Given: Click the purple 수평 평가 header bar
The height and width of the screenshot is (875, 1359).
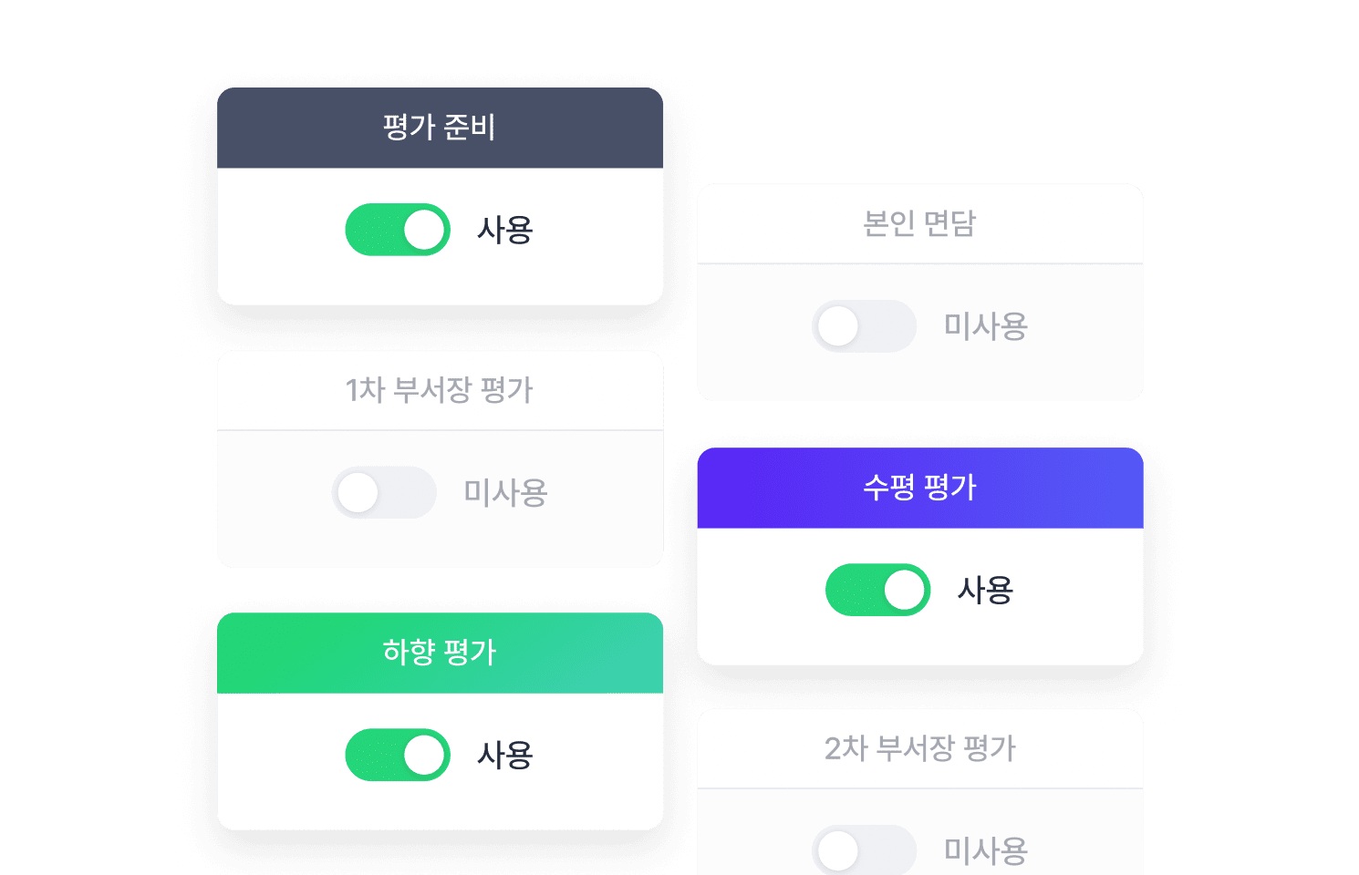Looking at the screenshot, I should coord(920,487).
